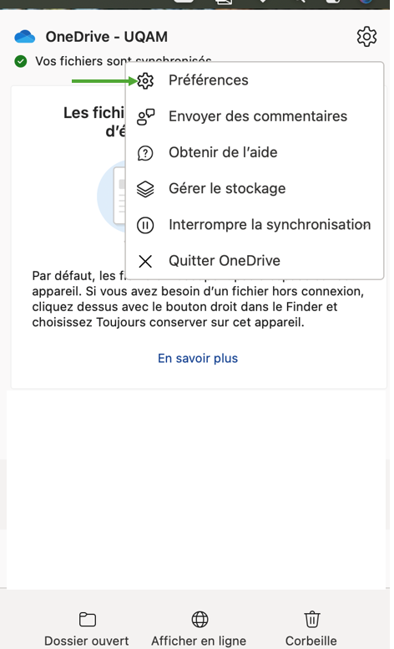Click the Afficher en ligne label
394x649 pixels.
[199, 641]
